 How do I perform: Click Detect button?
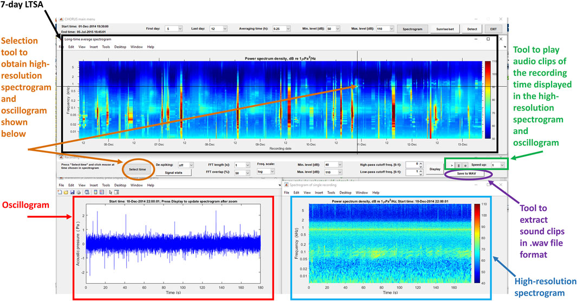(x=472, y=29)
